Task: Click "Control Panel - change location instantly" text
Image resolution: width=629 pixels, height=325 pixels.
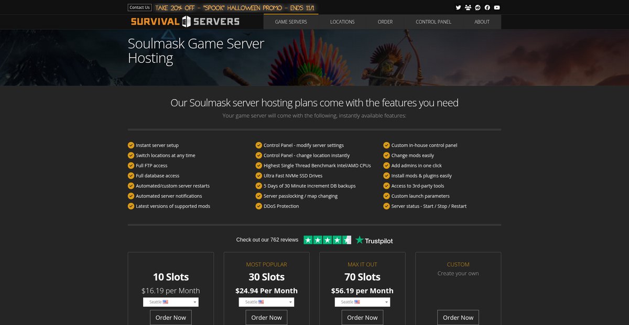Action: 307,155
